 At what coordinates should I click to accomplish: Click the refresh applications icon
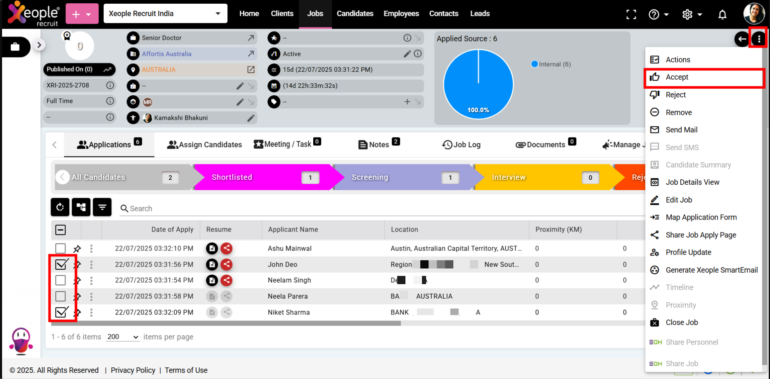coord(60,207)
